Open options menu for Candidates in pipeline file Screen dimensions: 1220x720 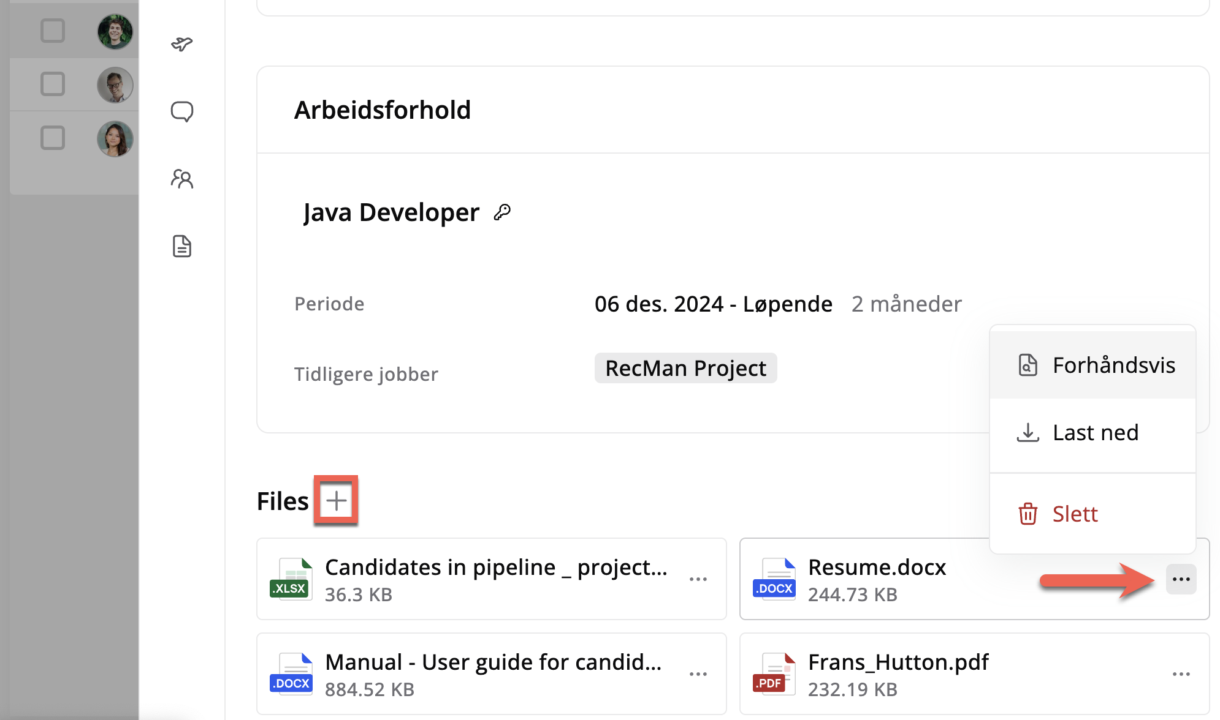[698, 579]
